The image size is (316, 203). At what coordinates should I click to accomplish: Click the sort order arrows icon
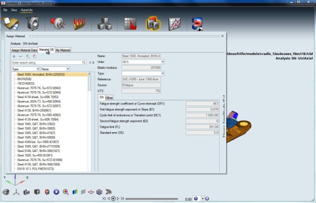click(90, 62)
